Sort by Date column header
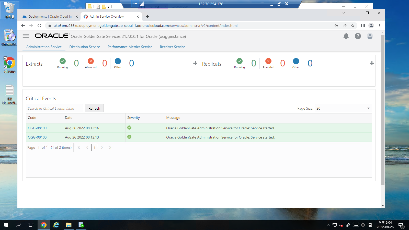Screen dimensions: 409x230 coord(94,118)
